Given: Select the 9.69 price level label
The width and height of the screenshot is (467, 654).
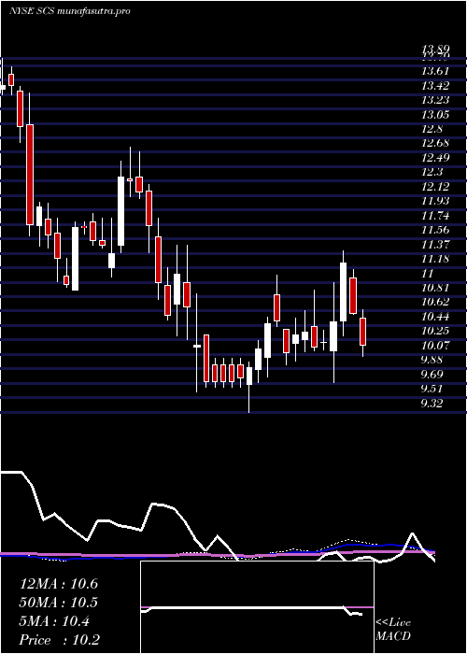Looking at the screenshot, I should point(432,374).
